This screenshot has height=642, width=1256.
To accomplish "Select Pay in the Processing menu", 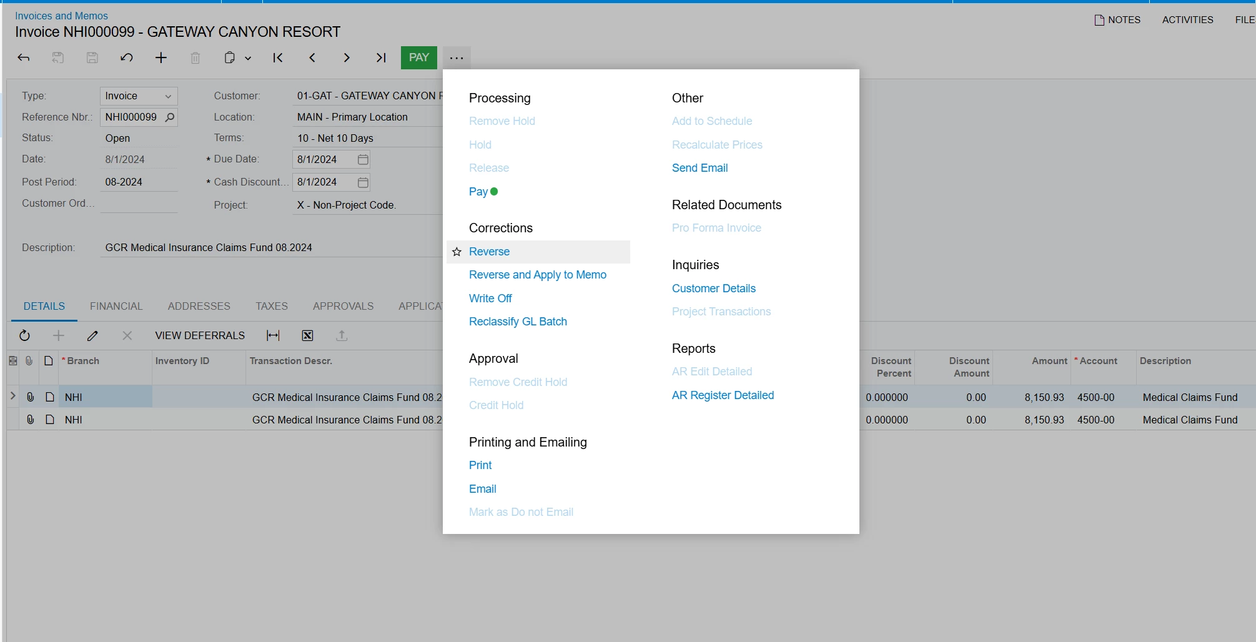I will pos(478,192).
